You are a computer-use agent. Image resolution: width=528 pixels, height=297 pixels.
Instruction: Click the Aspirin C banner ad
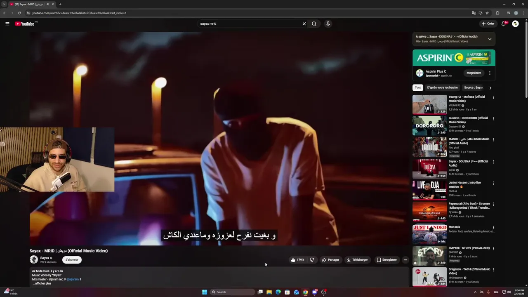454,58
